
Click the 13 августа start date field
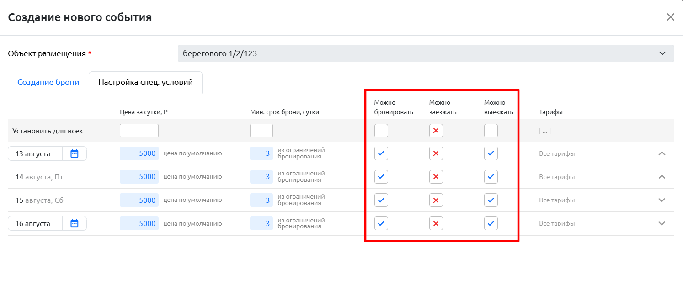tap(35, 154)
